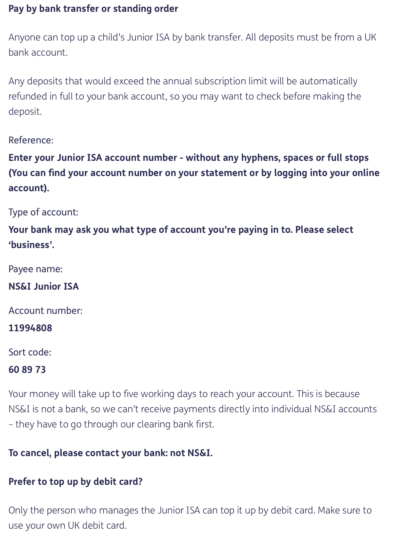The height and width of the screenshot is (536, 398).
Task: Click the bold "To cancel, please contact your bank" line
Action: pos(110,453)
